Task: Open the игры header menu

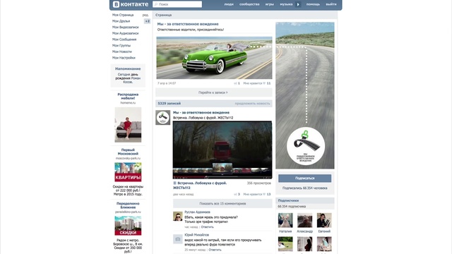Action: (x=270, y=4)
